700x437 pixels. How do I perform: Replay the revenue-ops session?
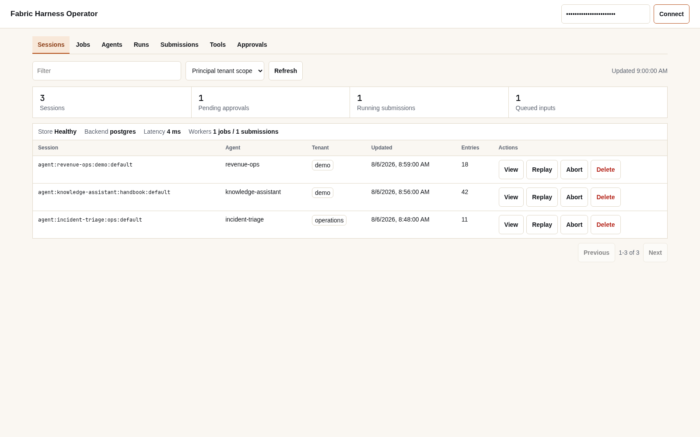(542, 170)
